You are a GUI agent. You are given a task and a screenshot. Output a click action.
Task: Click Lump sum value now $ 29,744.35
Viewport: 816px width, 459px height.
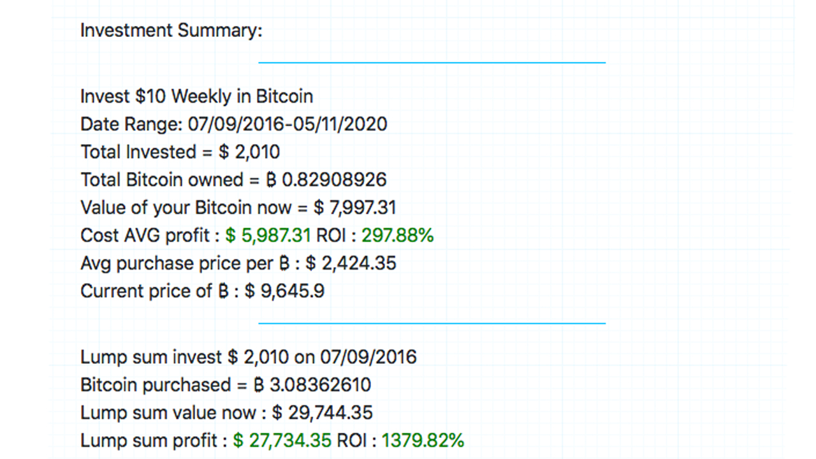click(226, 412)
